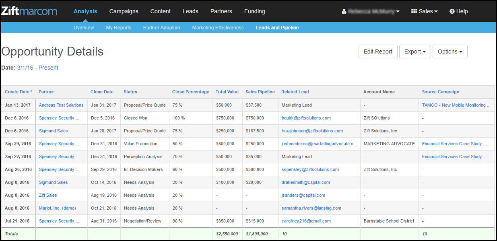Open the Partners menu

point(221,11)
